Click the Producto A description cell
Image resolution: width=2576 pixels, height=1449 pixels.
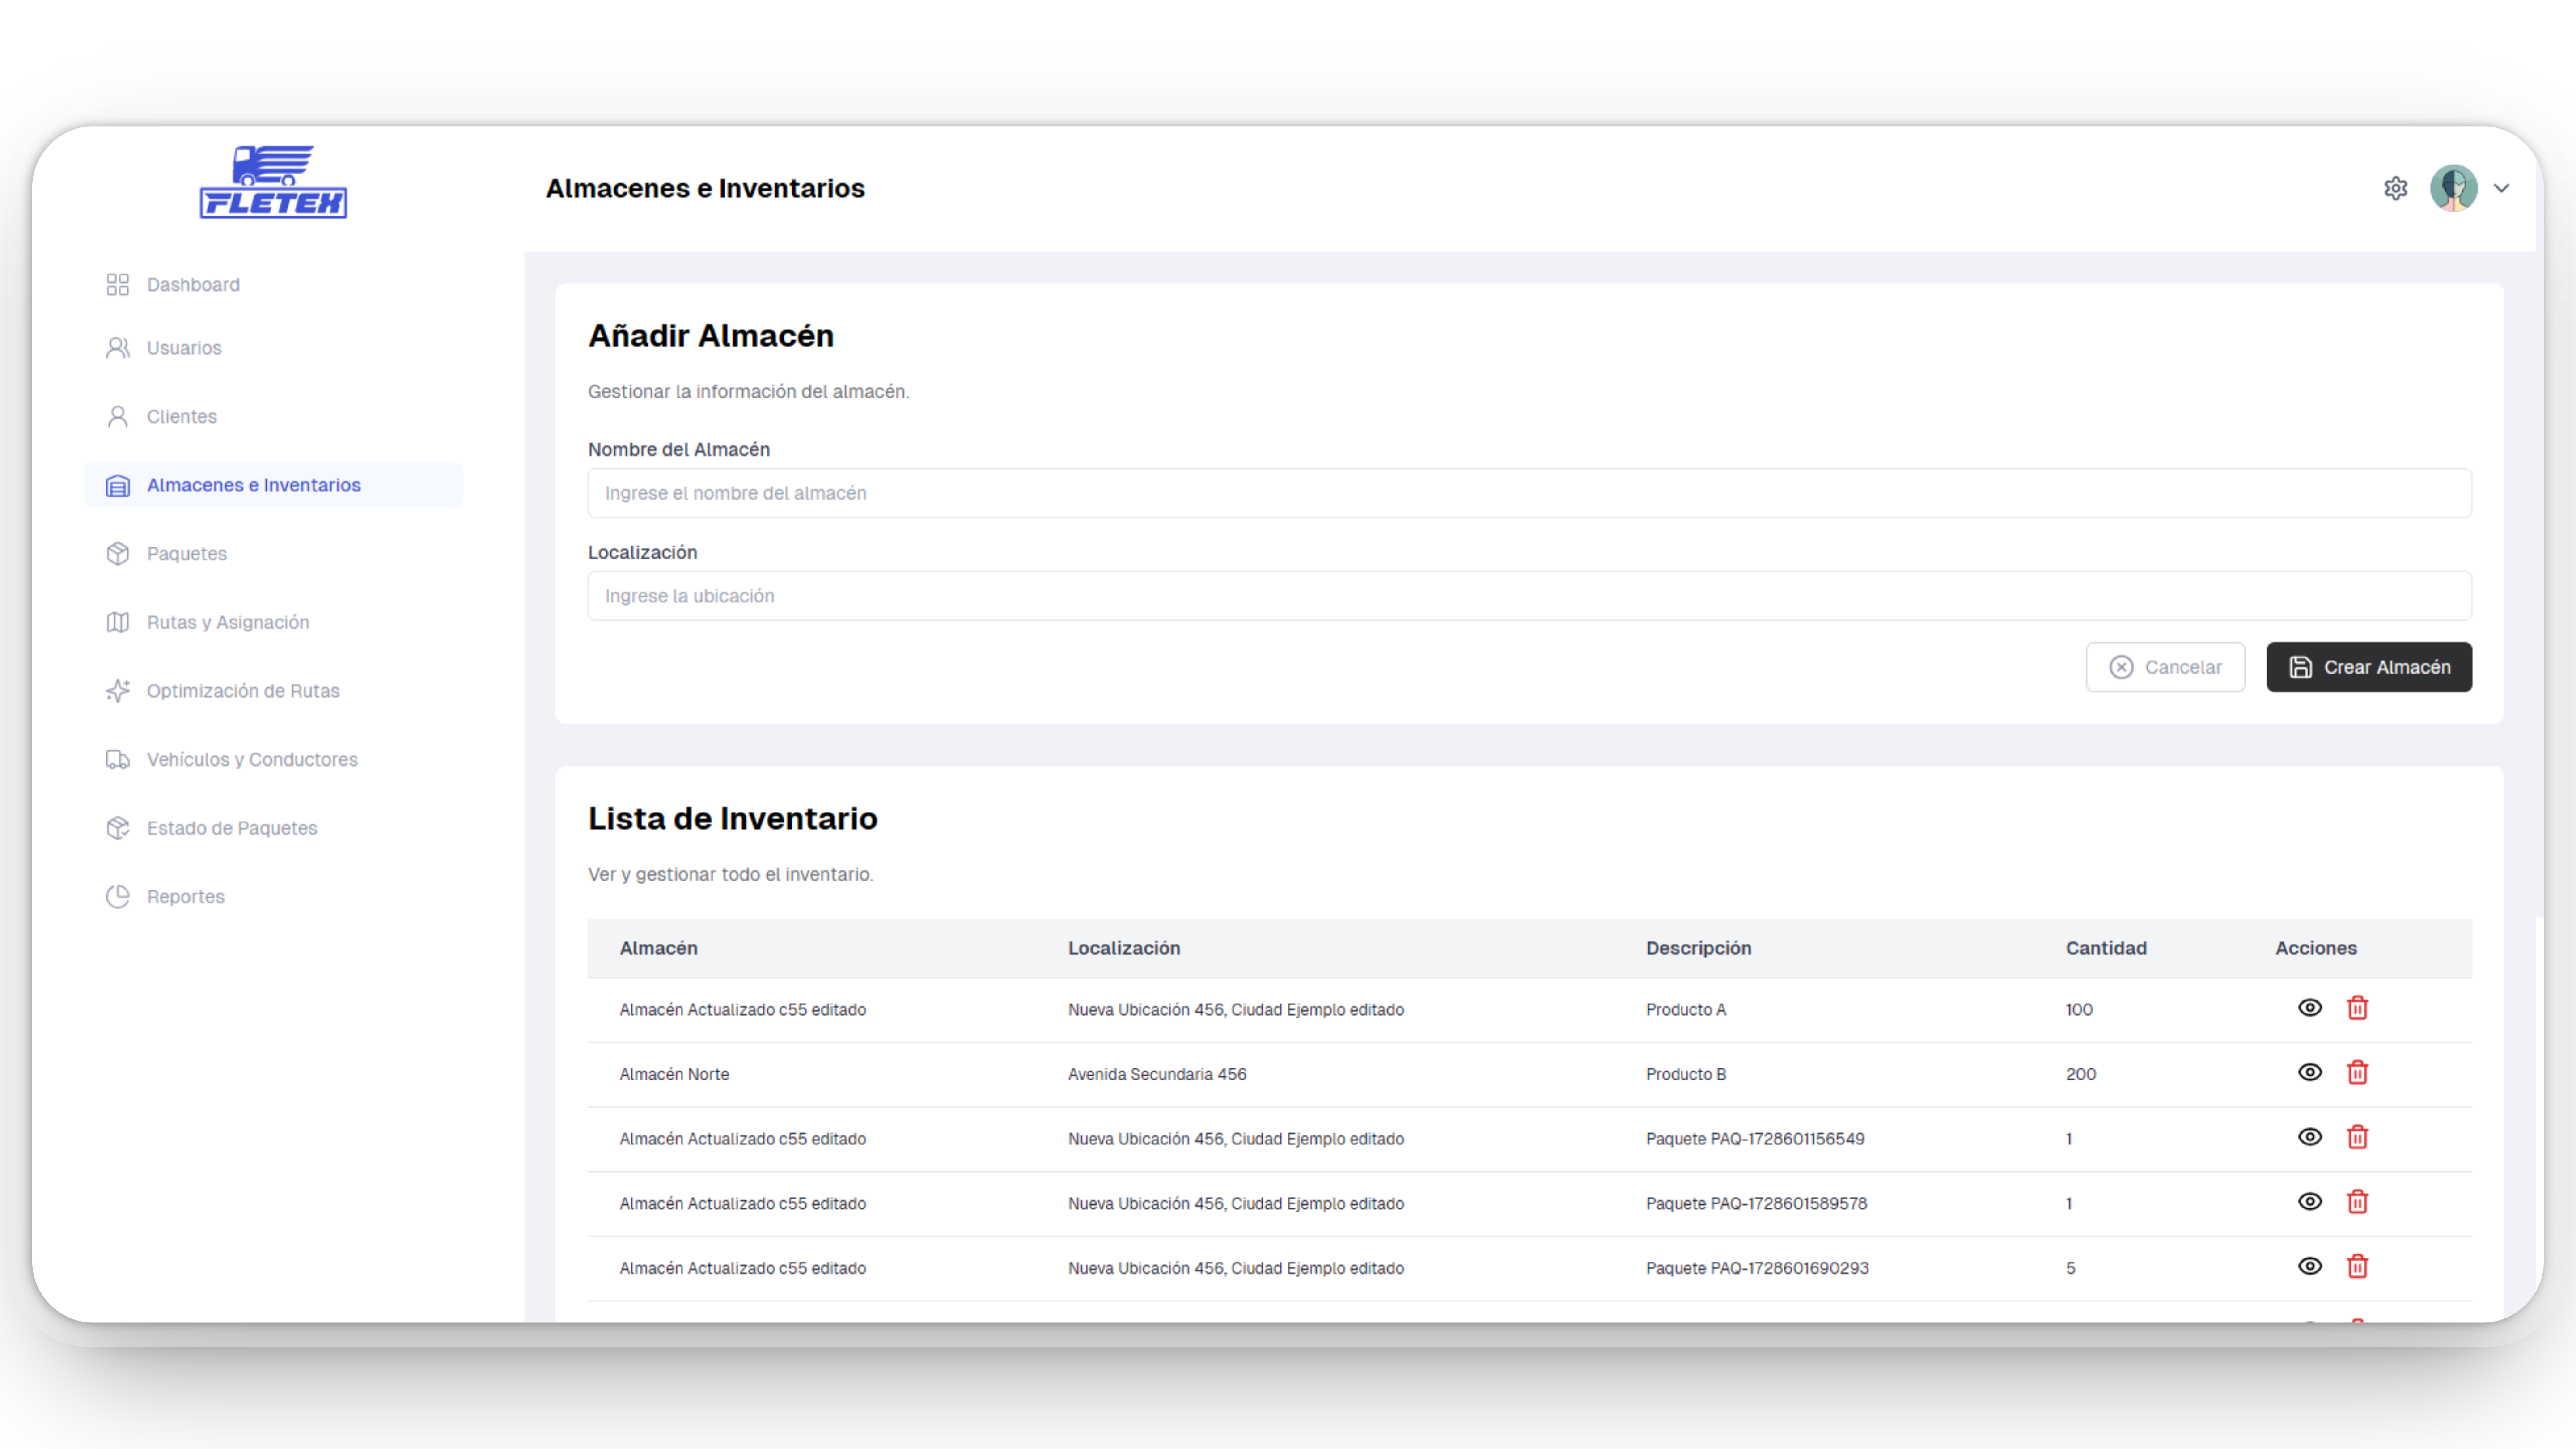point(1686,1010)
